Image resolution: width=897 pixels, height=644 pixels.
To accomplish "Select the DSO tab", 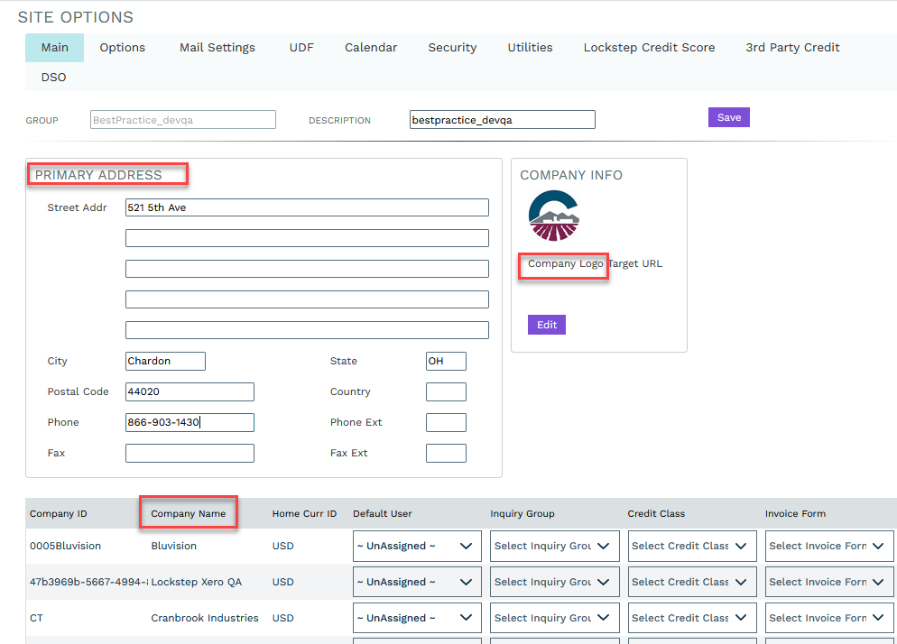I will [x=53, y=78].
